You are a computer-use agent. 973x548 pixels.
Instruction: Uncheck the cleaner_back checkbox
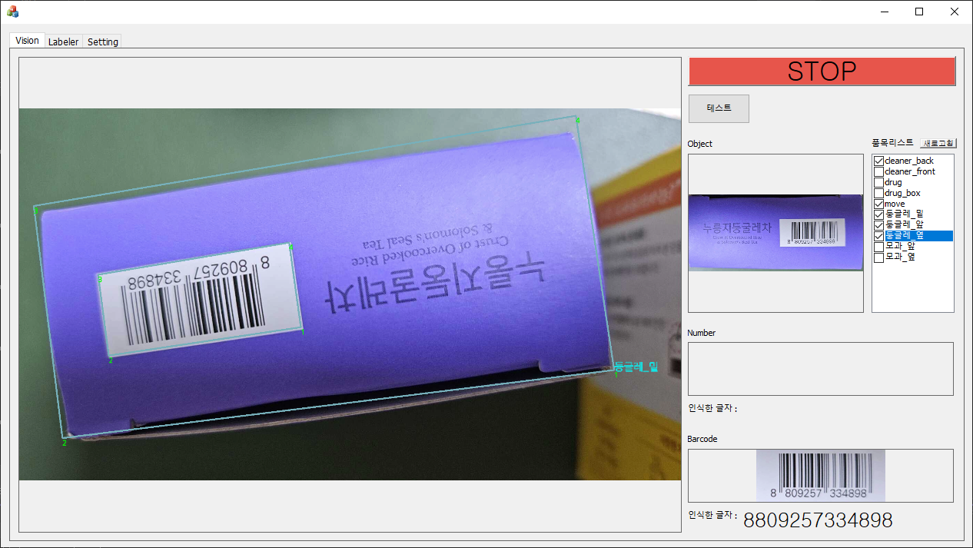(878, 161)
